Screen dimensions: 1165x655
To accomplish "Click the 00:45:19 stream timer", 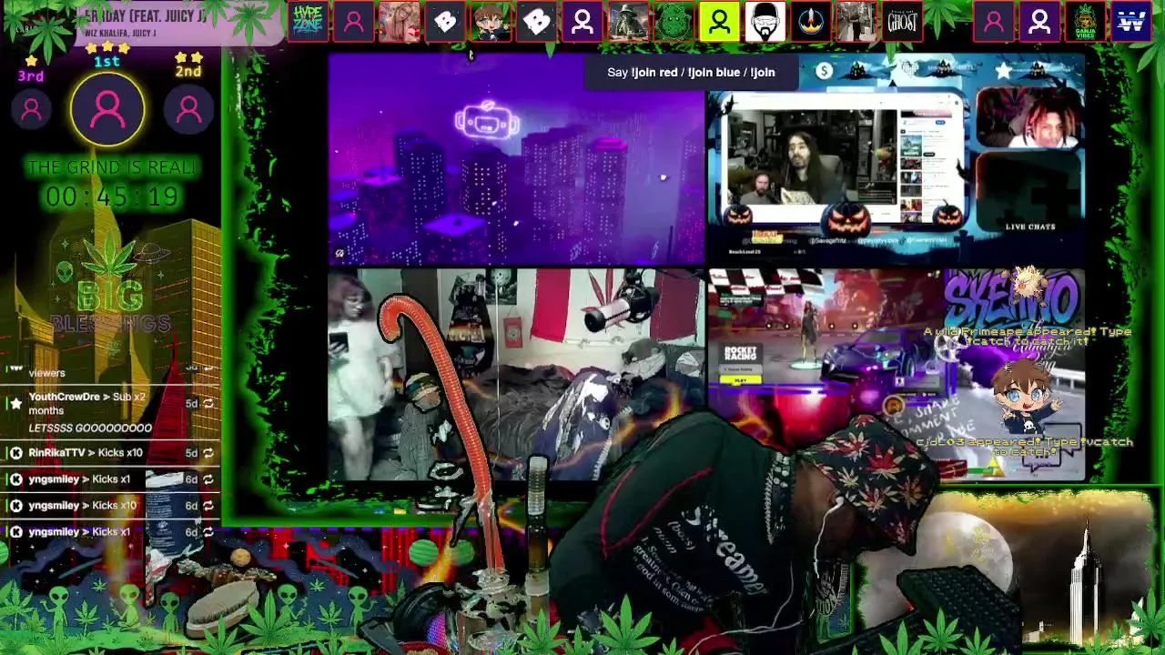I will click(x=112, y=196).
